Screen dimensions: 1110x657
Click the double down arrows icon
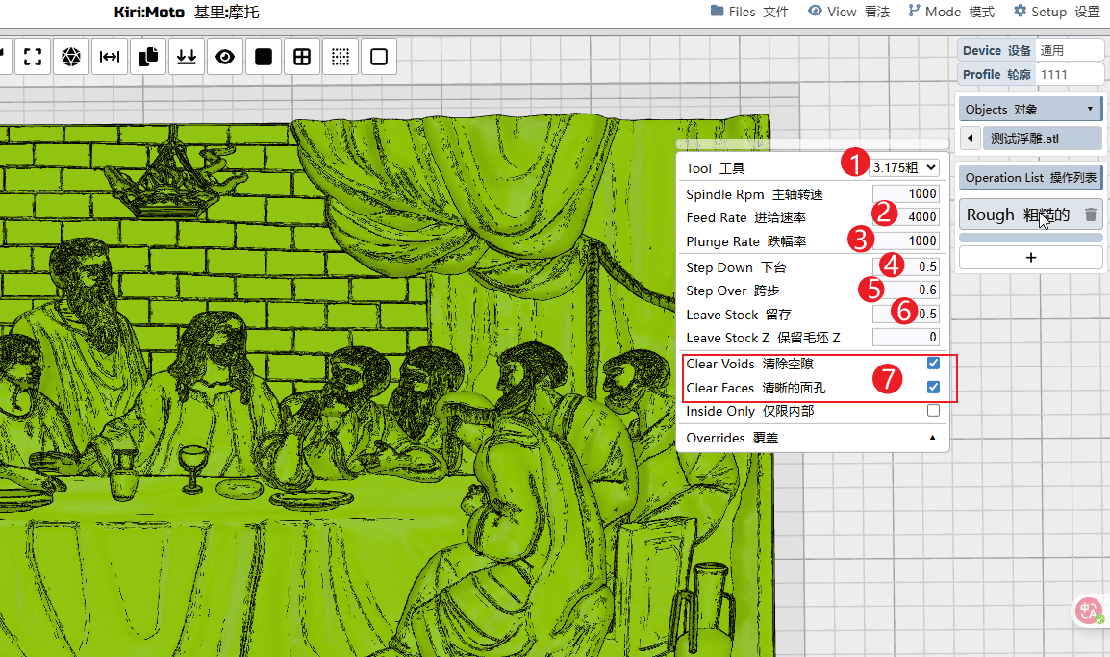click(x=187, y=58)
